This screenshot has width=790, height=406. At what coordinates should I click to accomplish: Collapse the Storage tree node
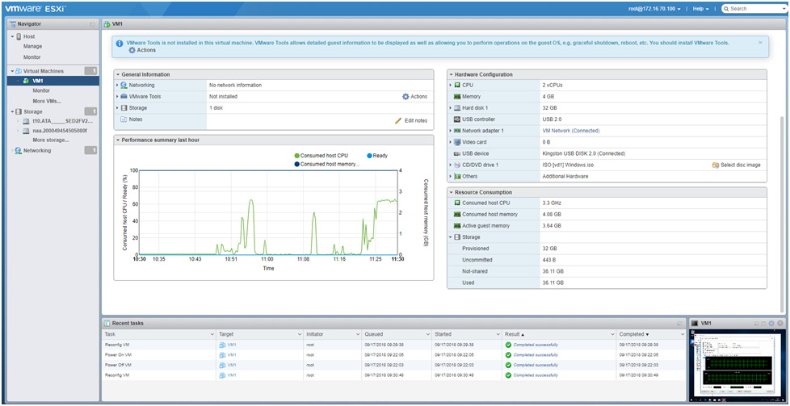pyautogui.click(x=13, y=112)
